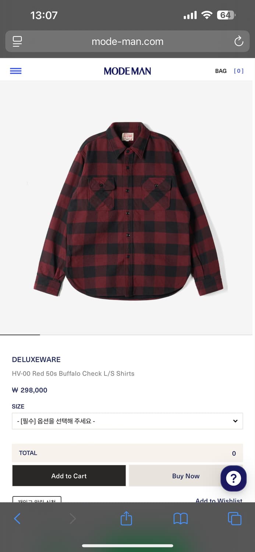Tap the MODEMAN logo
This screenshot has width=255, height=552.
[x=127, y=71]
